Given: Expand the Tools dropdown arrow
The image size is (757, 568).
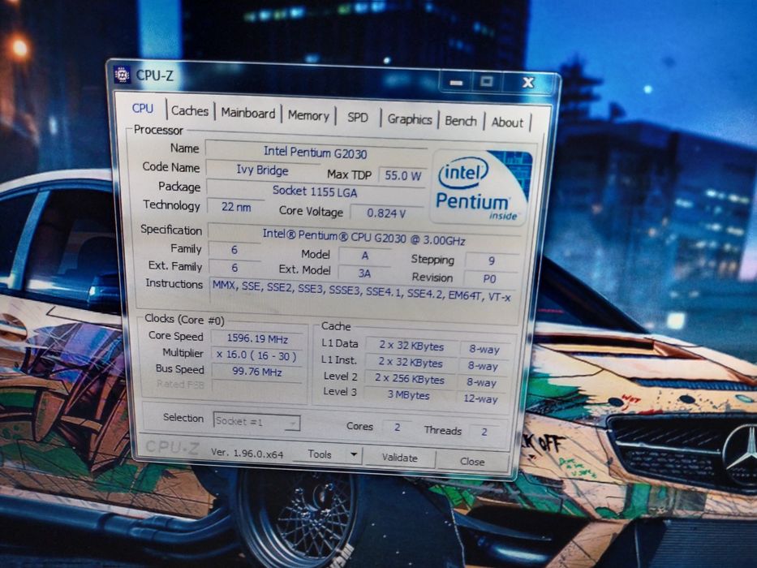Looking at the screenshot, I should 354,454.
